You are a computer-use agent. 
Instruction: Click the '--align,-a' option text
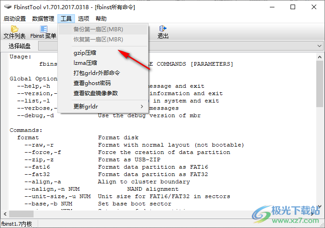(x=43, y=182)
